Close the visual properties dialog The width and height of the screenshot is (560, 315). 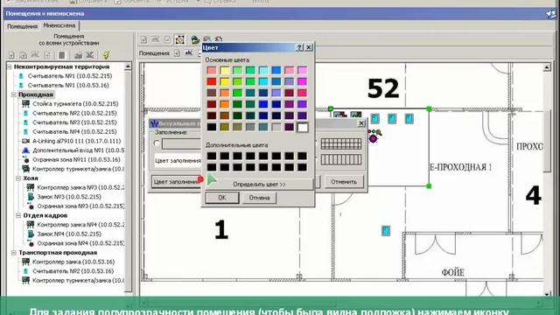coord(361,123)
